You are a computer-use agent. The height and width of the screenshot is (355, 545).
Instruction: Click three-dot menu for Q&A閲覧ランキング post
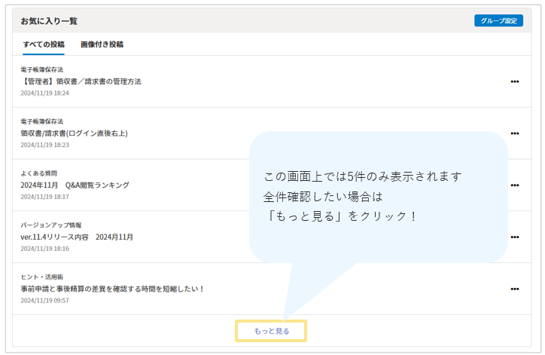515,185
